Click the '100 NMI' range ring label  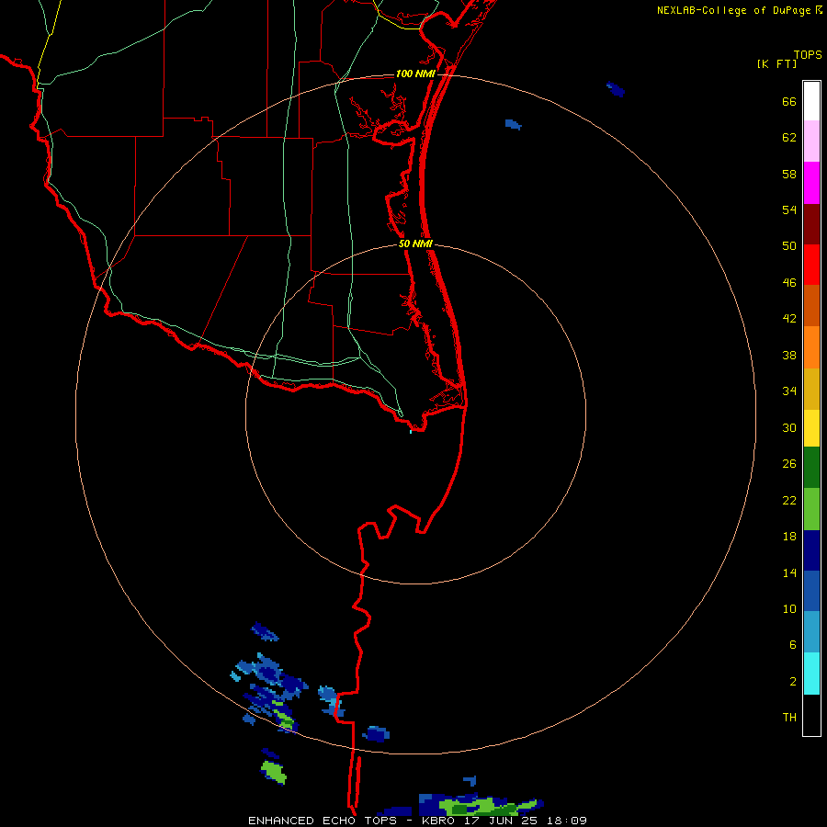(415, 74)
